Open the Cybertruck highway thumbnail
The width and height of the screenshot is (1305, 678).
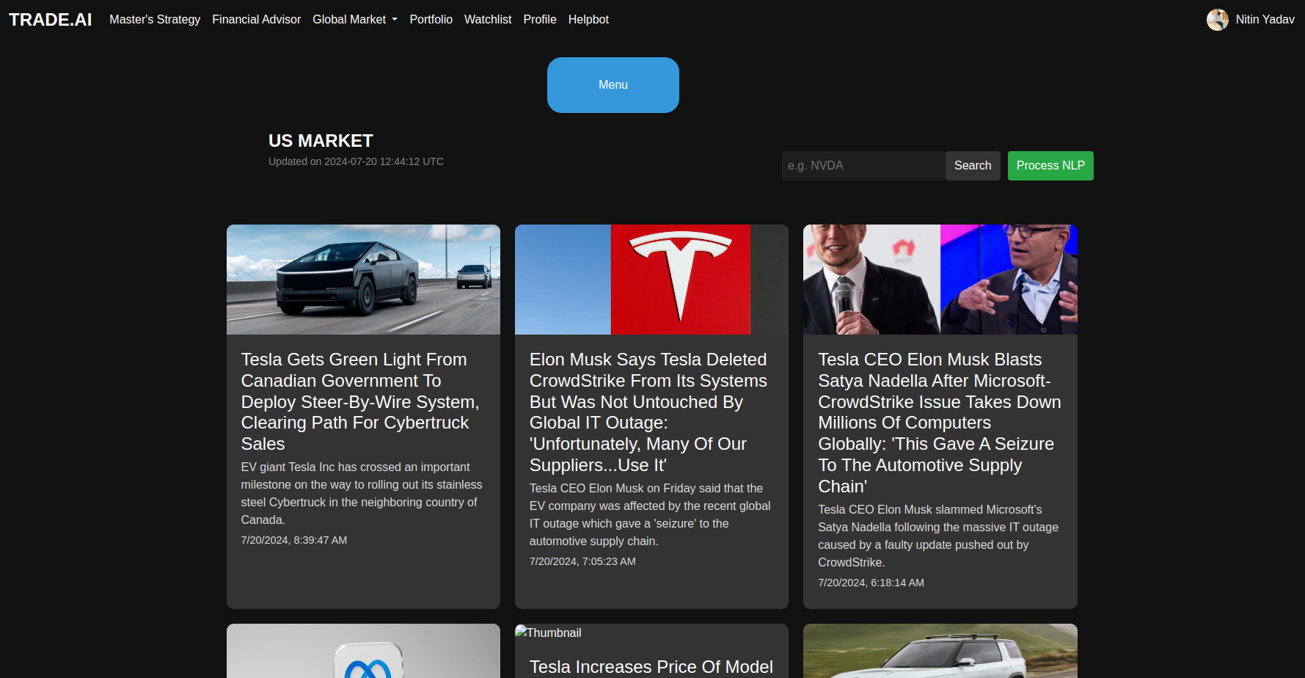coord(363,280)
